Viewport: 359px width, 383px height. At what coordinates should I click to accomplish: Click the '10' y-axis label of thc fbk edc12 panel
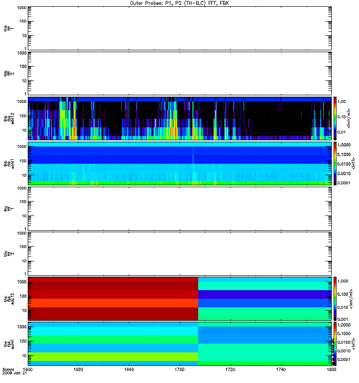(x=24, y=311)
